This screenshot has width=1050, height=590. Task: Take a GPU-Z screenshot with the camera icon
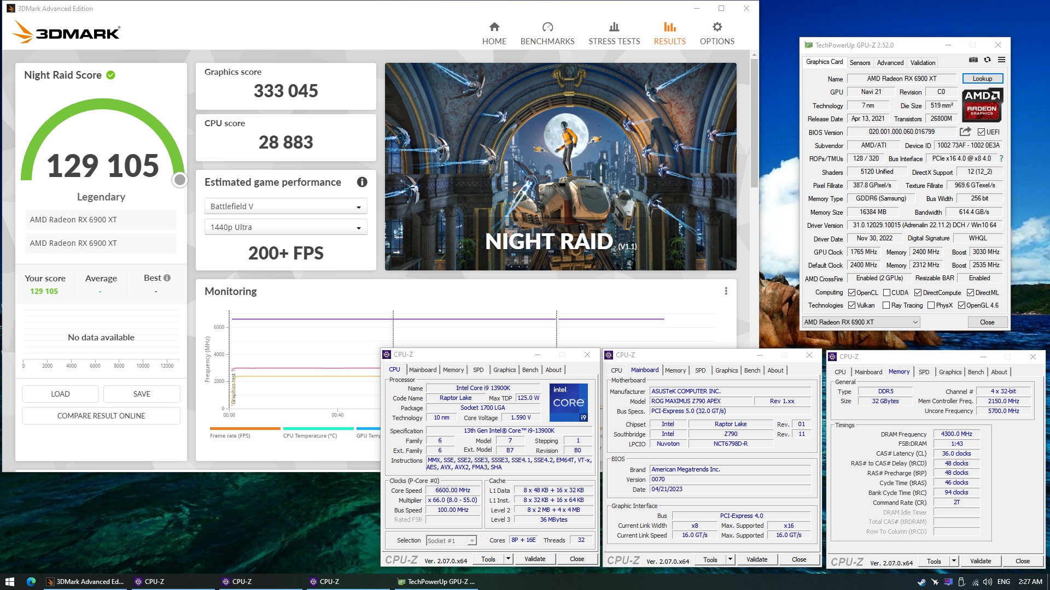(973, 60)
